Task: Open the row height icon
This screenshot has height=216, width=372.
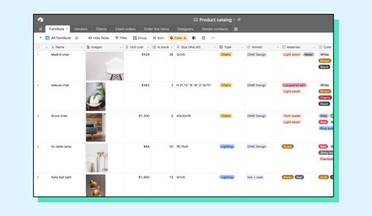Action: (194, 38)
